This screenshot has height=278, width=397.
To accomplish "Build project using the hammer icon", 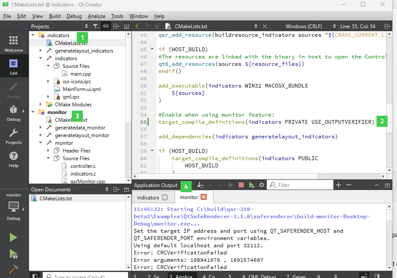I will (x=13, y=270).
